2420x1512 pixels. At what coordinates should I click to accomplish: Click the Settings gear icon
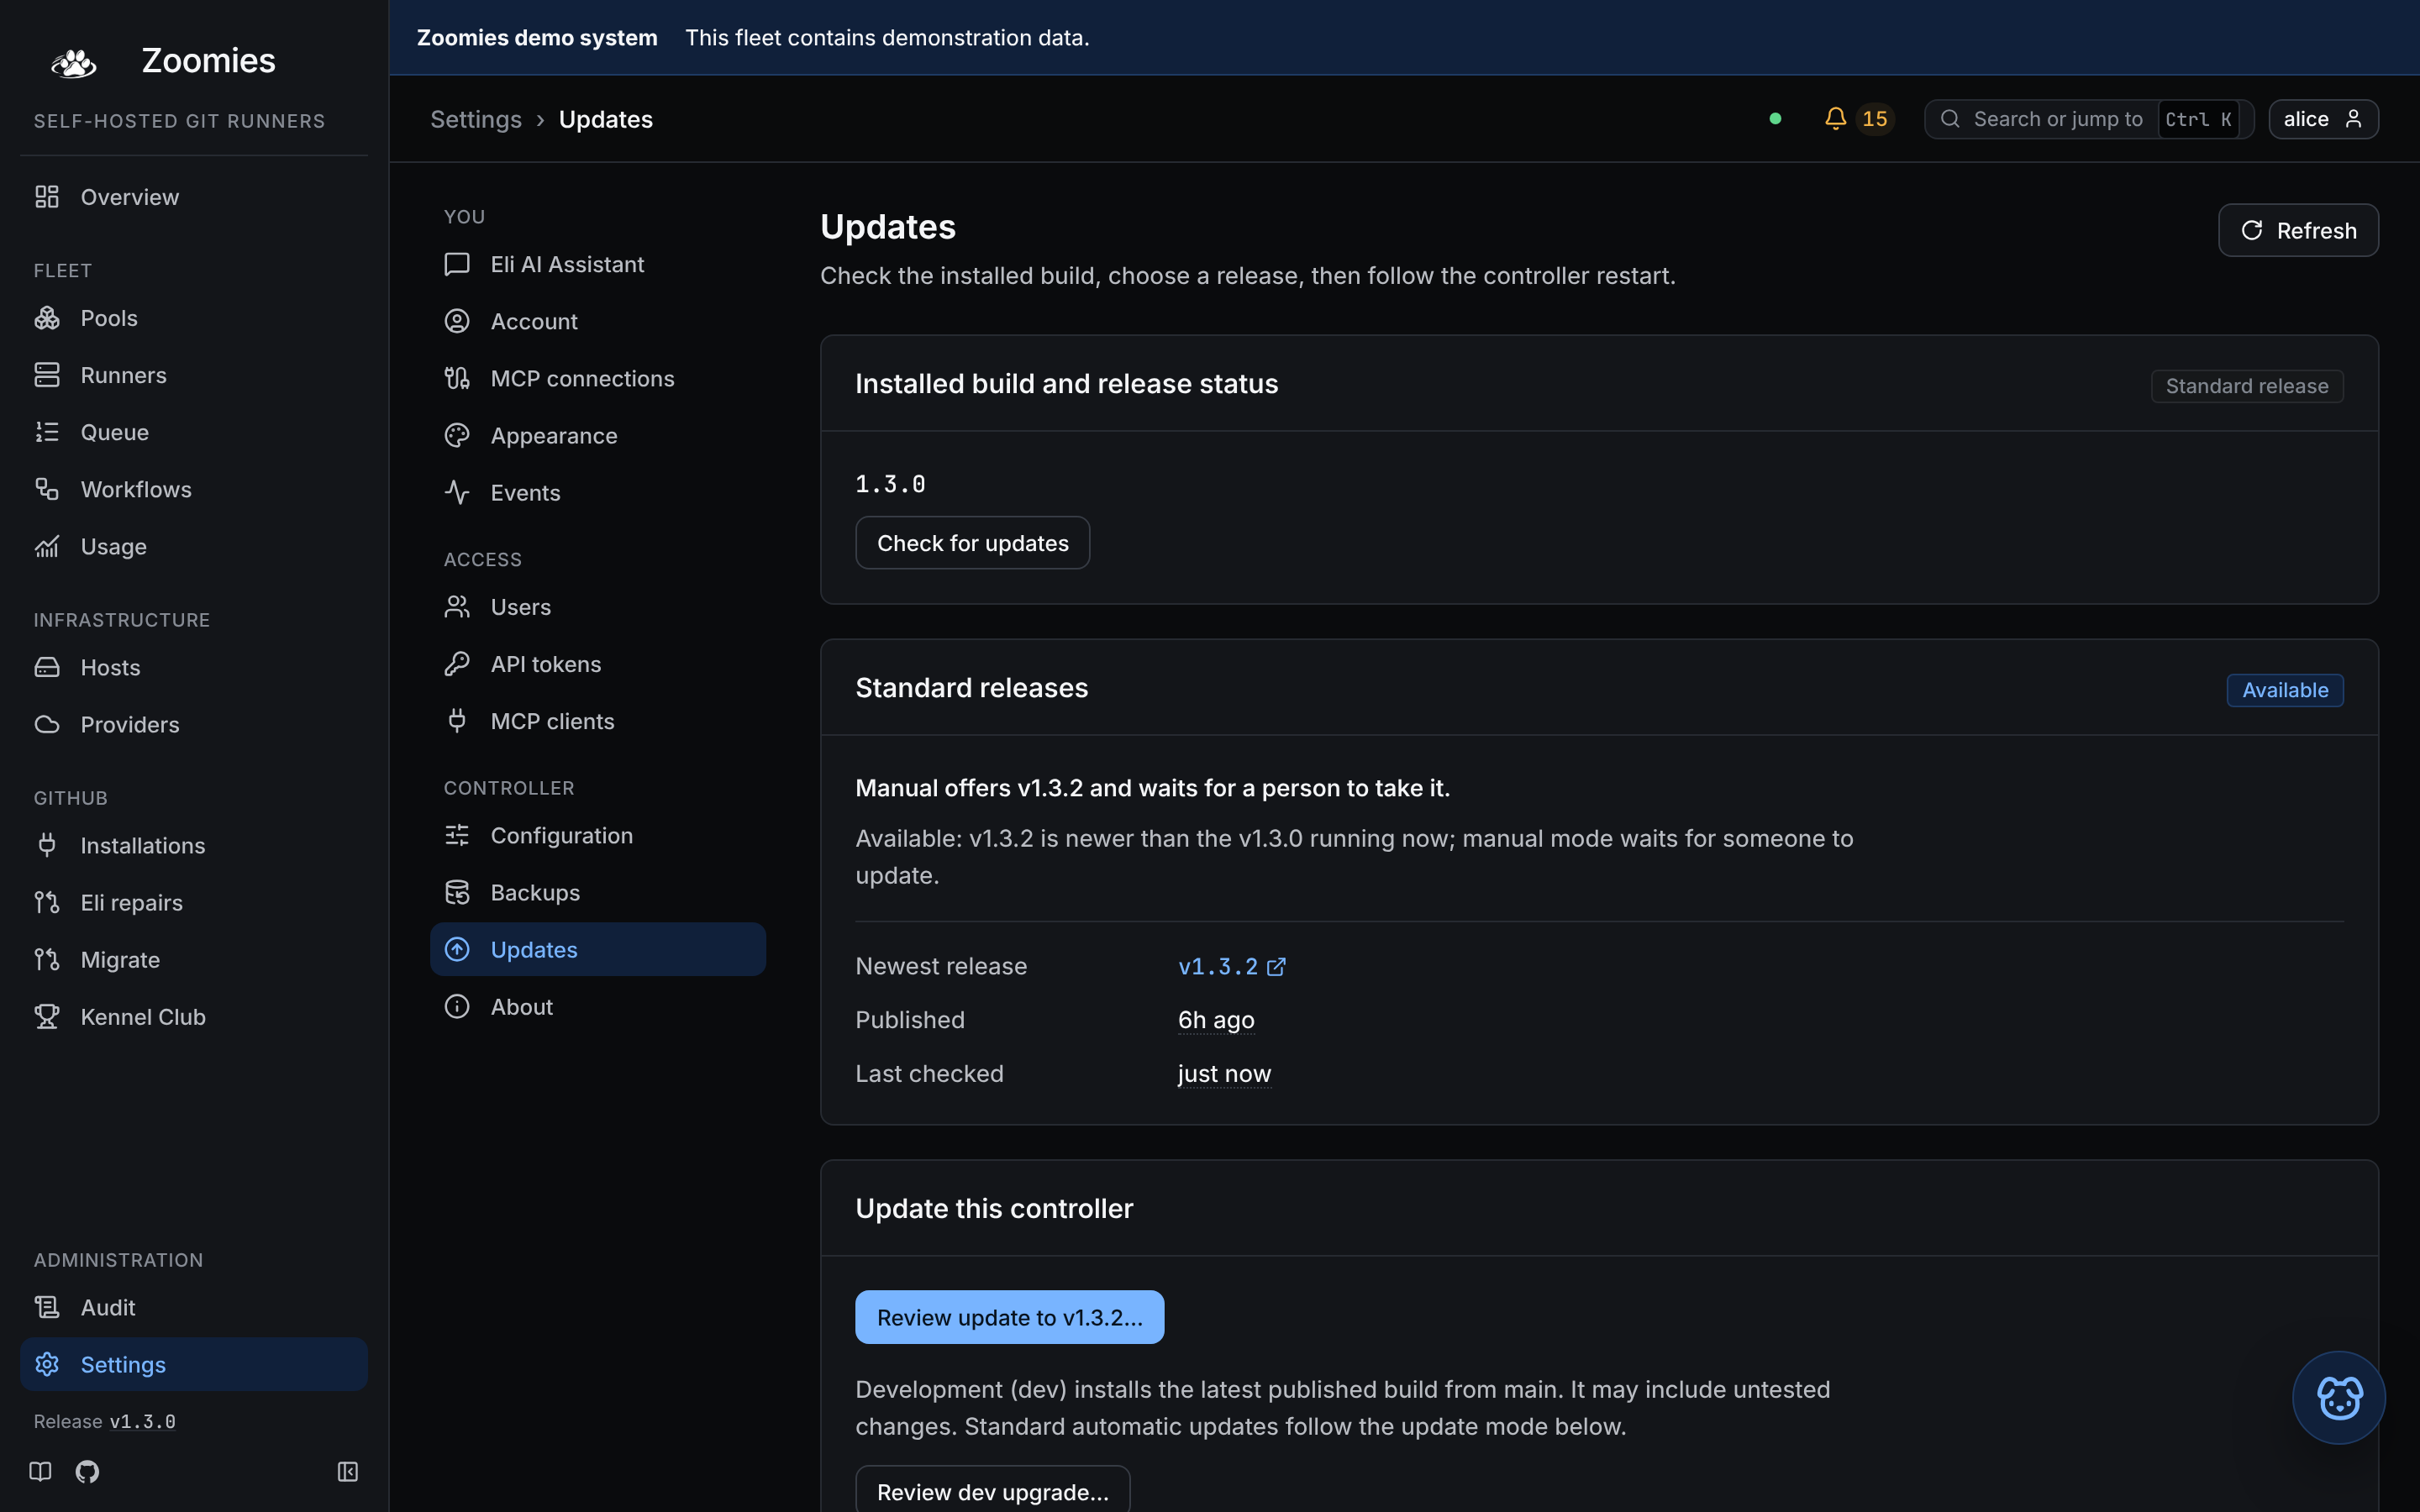pos(47,1364)
